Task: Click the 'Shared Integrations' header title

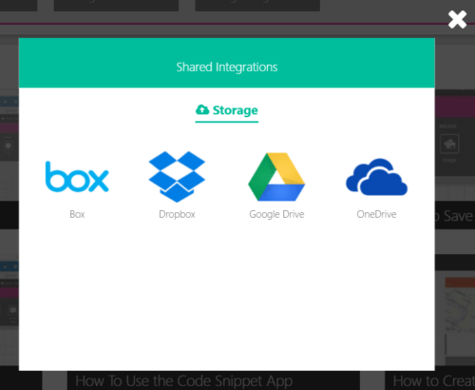Action: pos(227,68)
